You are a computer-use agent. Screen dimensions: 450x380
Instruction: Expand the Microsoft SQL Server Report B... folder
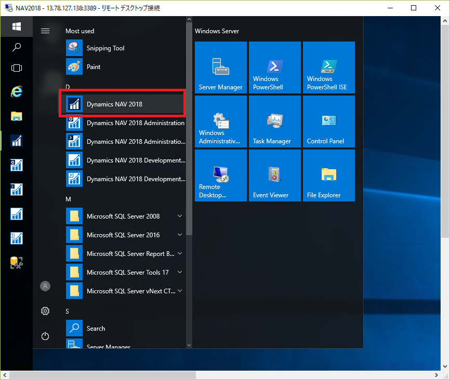(126, 253)
